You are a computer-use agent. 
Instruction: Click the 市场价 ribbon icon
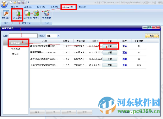click(36, 15)
